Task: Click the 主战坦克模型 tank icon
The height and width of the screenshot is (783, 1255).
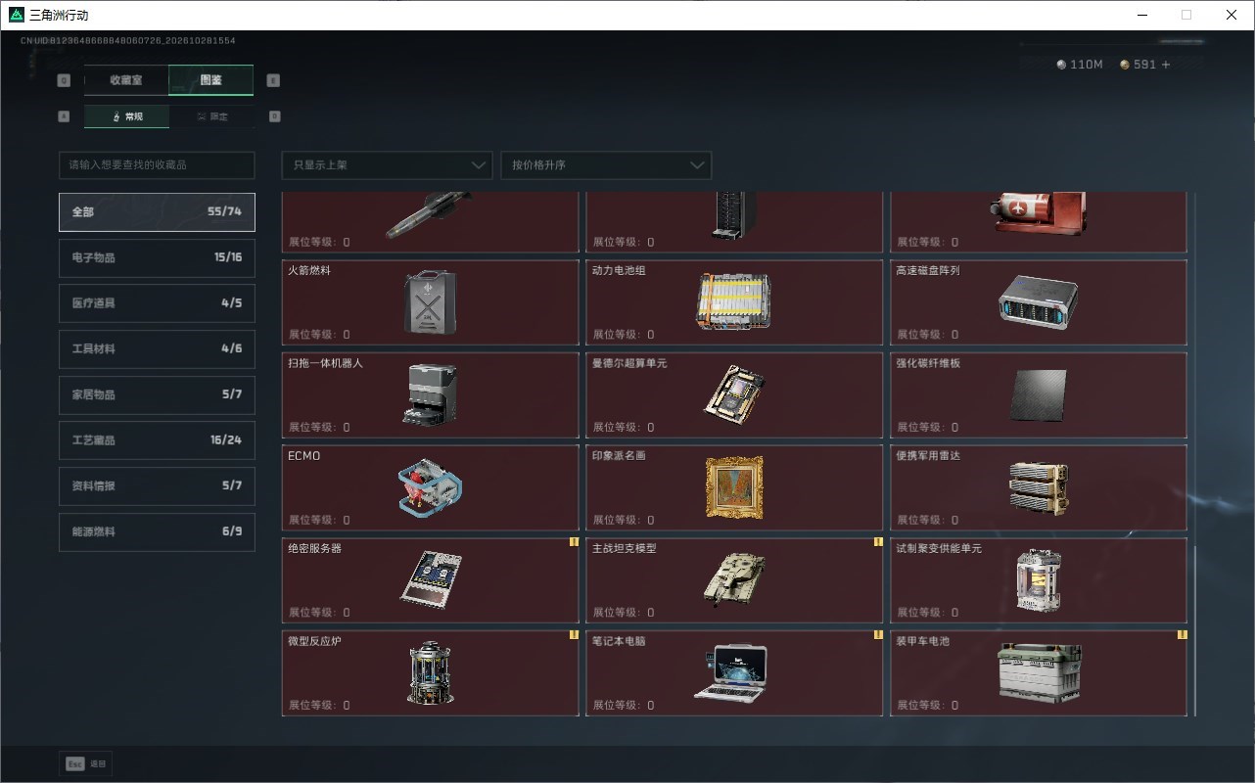Action: point(734,579)
